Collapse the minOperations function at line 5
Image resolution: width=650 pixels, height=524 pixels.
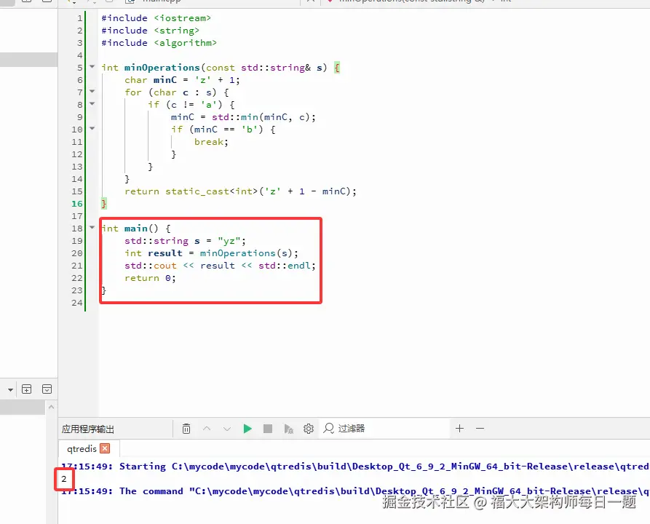click(x=92, y=66)
